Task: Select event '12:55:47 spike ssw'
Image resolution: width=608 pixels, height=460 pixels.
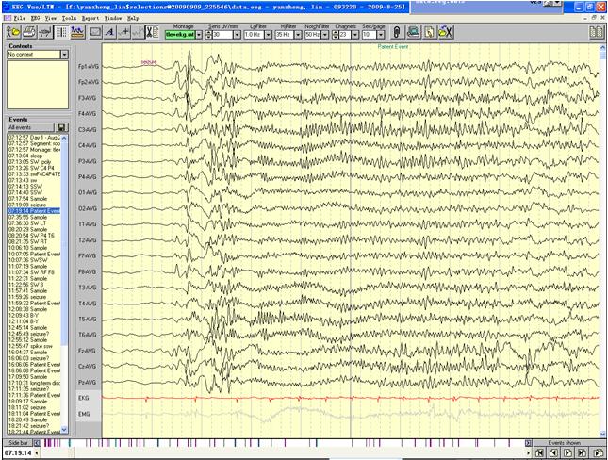Action: click(x=34, y=346)
